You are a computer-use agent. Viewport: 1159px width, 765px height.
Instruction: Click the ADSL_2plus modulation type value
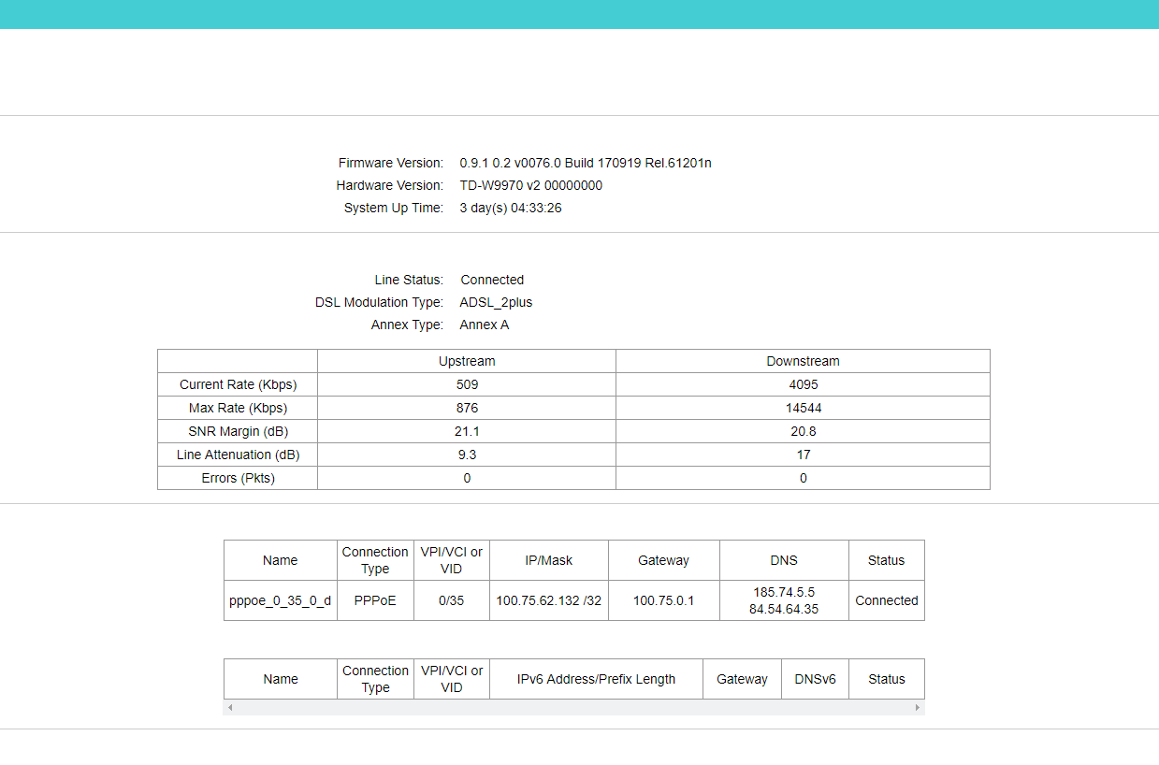[496, 302]
